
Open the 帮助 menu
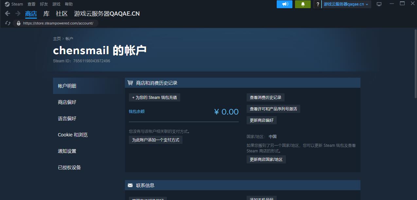tap(69, 4)
